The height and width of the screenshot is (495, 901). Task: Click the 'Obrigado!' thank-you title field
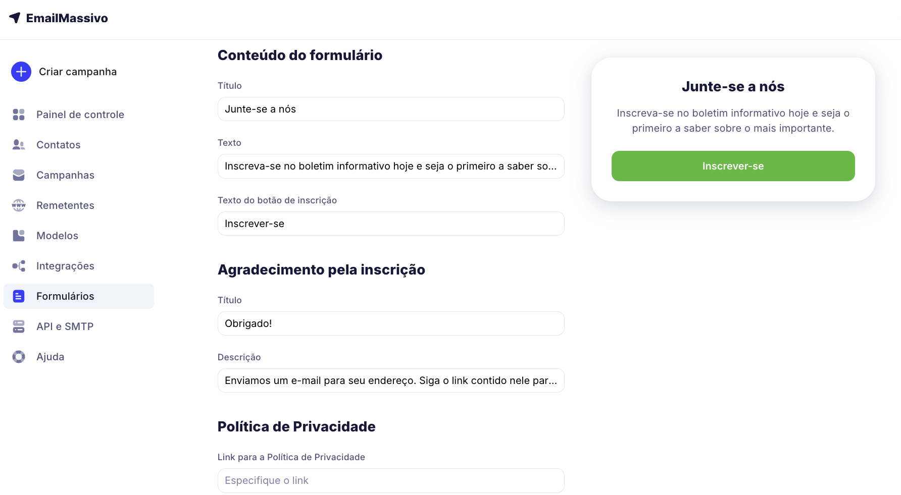pos(390,323)
